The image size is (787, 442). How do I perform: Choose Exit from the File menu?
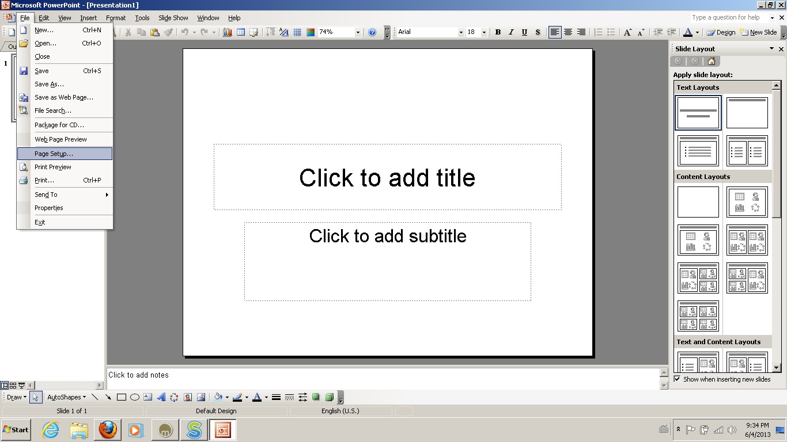click(x=65, y=222)
